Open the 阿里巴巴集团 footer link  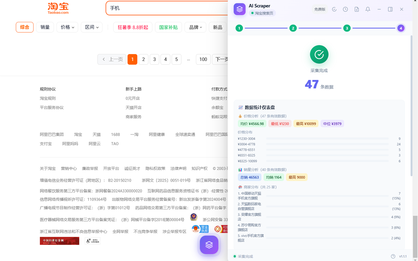(x=52, y=134)
